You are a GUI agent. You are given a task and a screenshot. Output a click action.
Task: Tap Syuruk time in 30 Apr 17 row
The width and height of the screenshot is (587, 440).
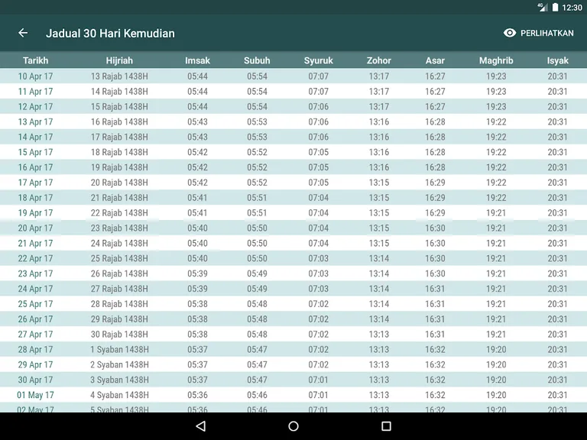click(318, 380)
